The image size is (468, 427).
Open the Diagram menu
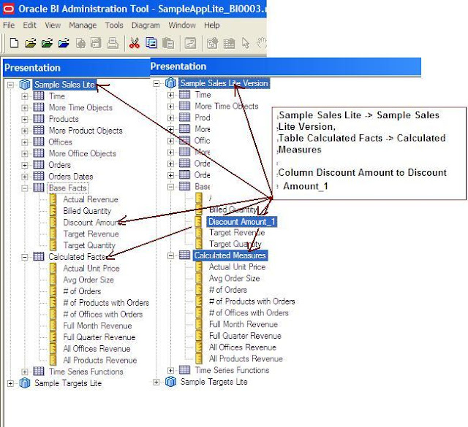(146, 26)
